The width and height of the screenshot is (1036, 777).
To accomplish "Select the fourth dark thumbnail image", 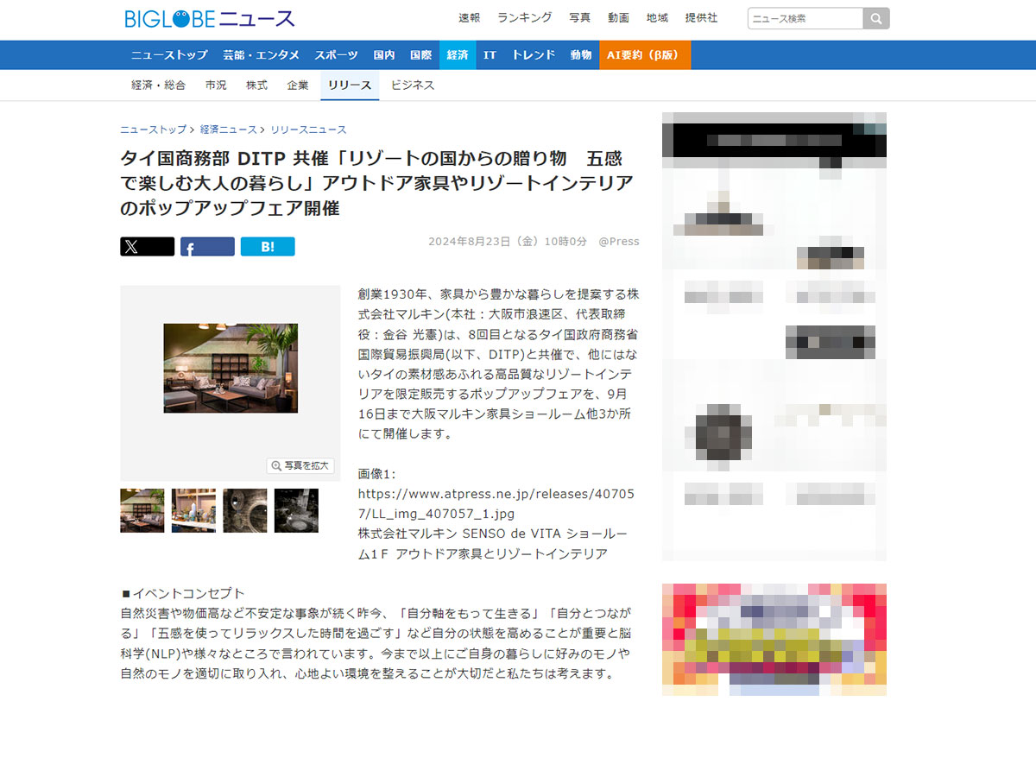I will (296, 510).
